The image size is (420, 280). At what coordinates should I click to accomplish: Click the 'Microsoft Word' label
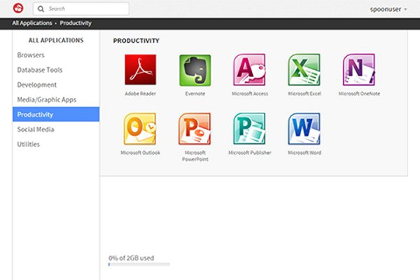[304, 153]
